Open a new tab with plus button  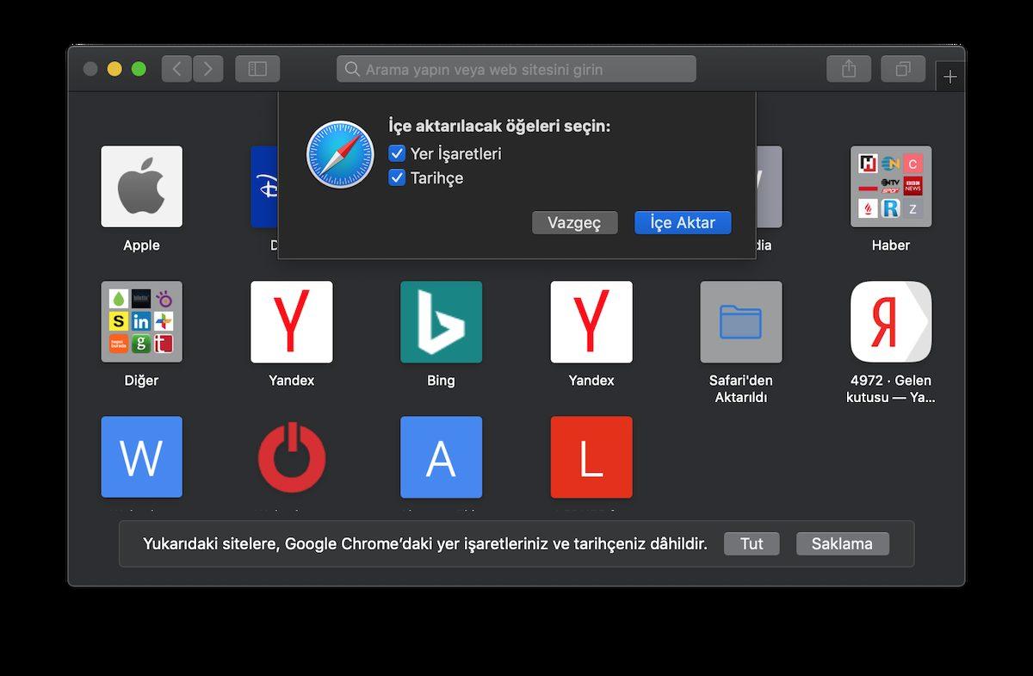[x=949, y=78]
